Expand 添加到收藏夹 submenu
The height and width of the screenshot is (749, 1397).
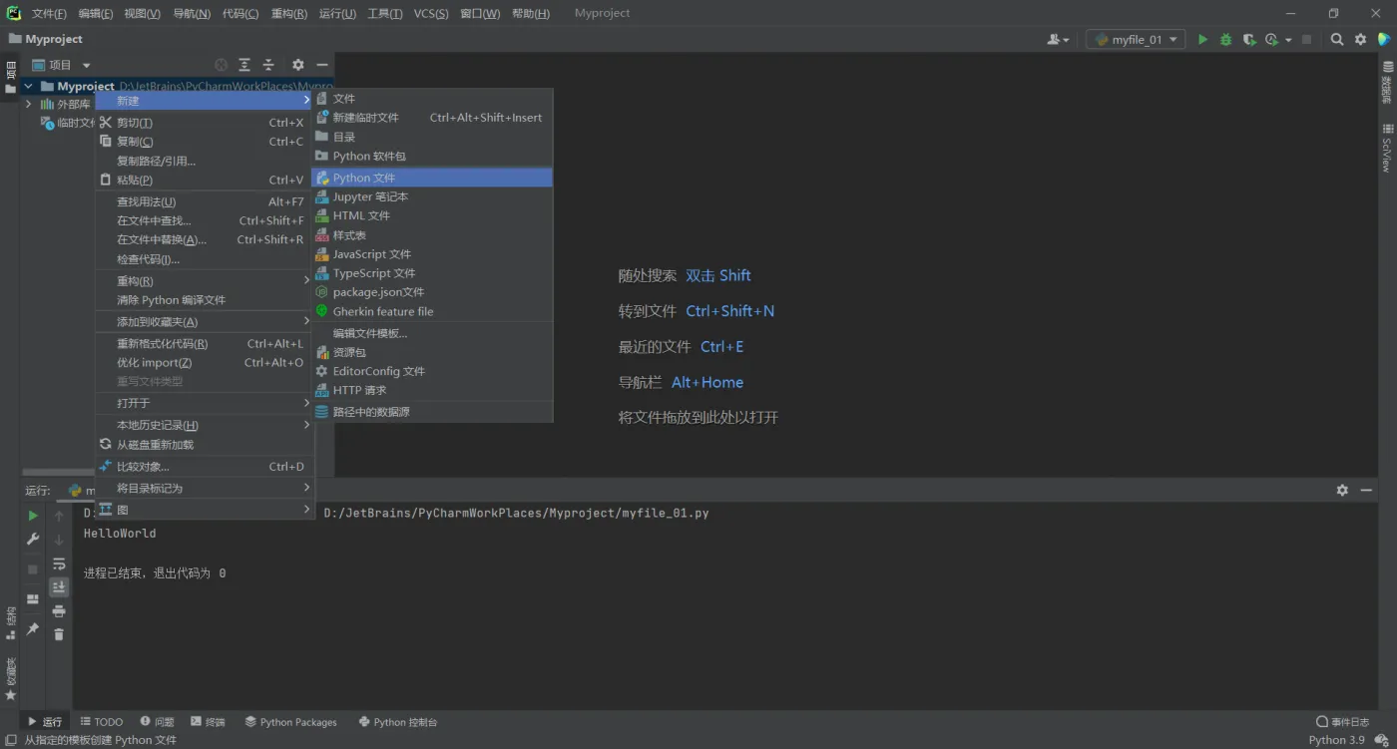(x=205, y=322)
